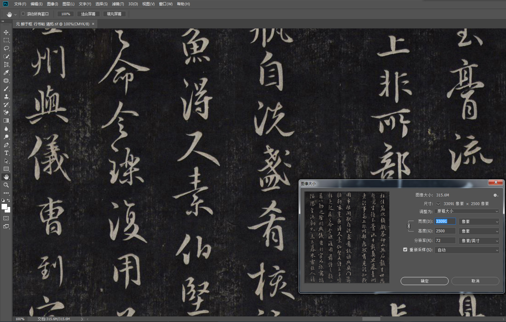Viewport: 506px width, 322px height.
Task: Reset to default foreground and background colors
Action: [3, 200]
